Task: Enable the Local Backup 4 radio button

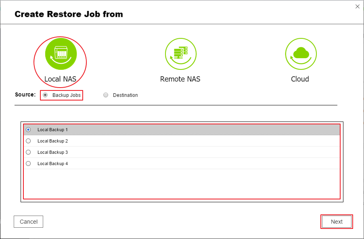Action: point(28,164)
